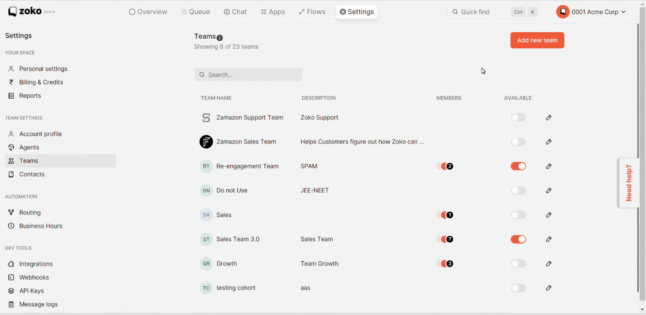
Task: Click Zamazon Support Team logo avatar
Action: [x=206, y=118]
